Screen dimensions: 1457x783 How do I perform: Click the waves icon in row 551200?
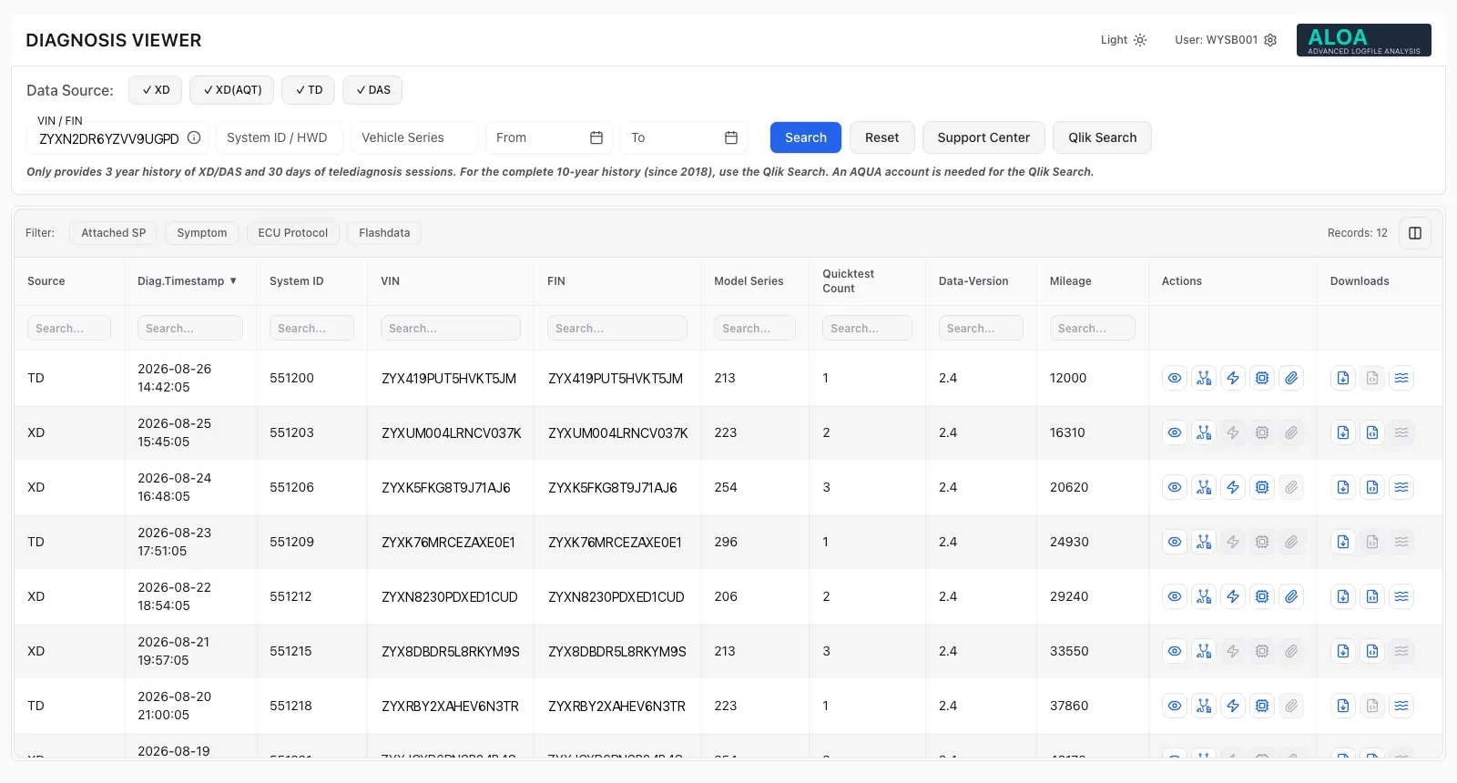1401,378
